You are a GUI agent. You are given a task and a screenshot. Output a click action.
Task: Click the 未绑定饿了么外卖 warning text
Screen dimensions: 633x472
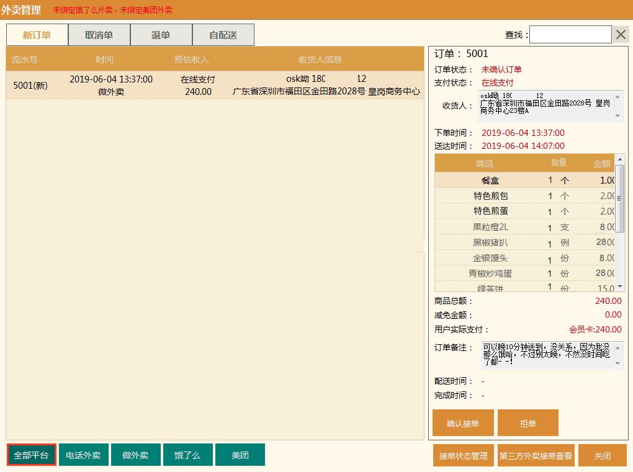(x=83, y=10)
